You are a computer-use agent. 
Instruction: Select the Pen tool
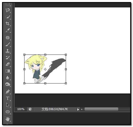coord(8,92)
